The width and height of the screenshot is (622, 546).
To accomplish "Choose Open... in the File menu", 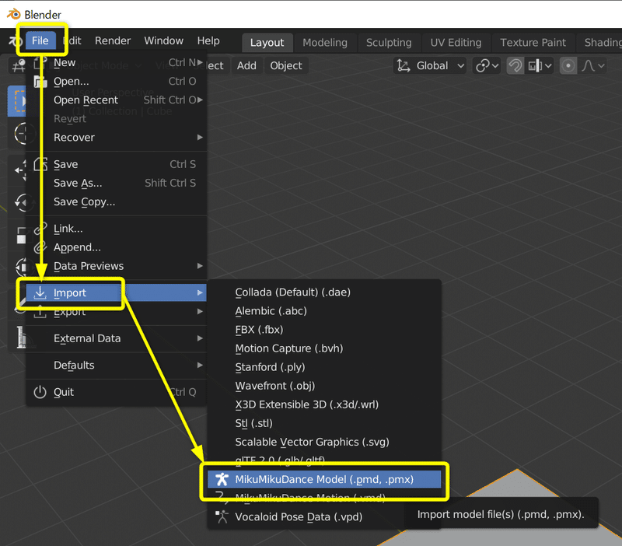I will pyautogui.click(x=117, y=82).
